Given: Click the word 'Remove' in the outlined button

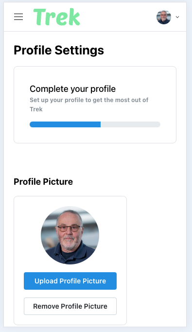Looking at the screenshot, I should click(46, 306).
